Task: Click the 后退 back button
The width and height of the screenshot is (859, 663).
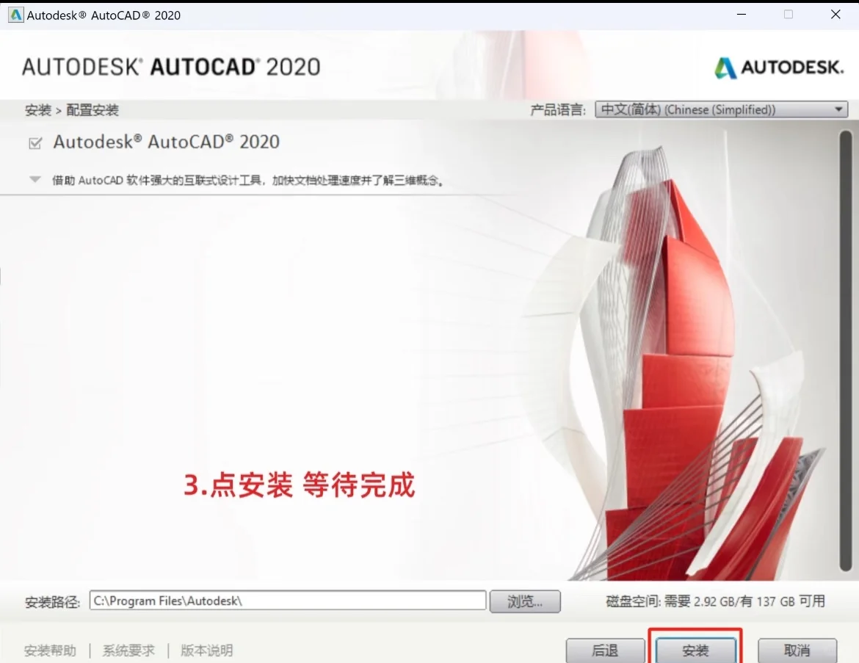Action: [605, 650]
